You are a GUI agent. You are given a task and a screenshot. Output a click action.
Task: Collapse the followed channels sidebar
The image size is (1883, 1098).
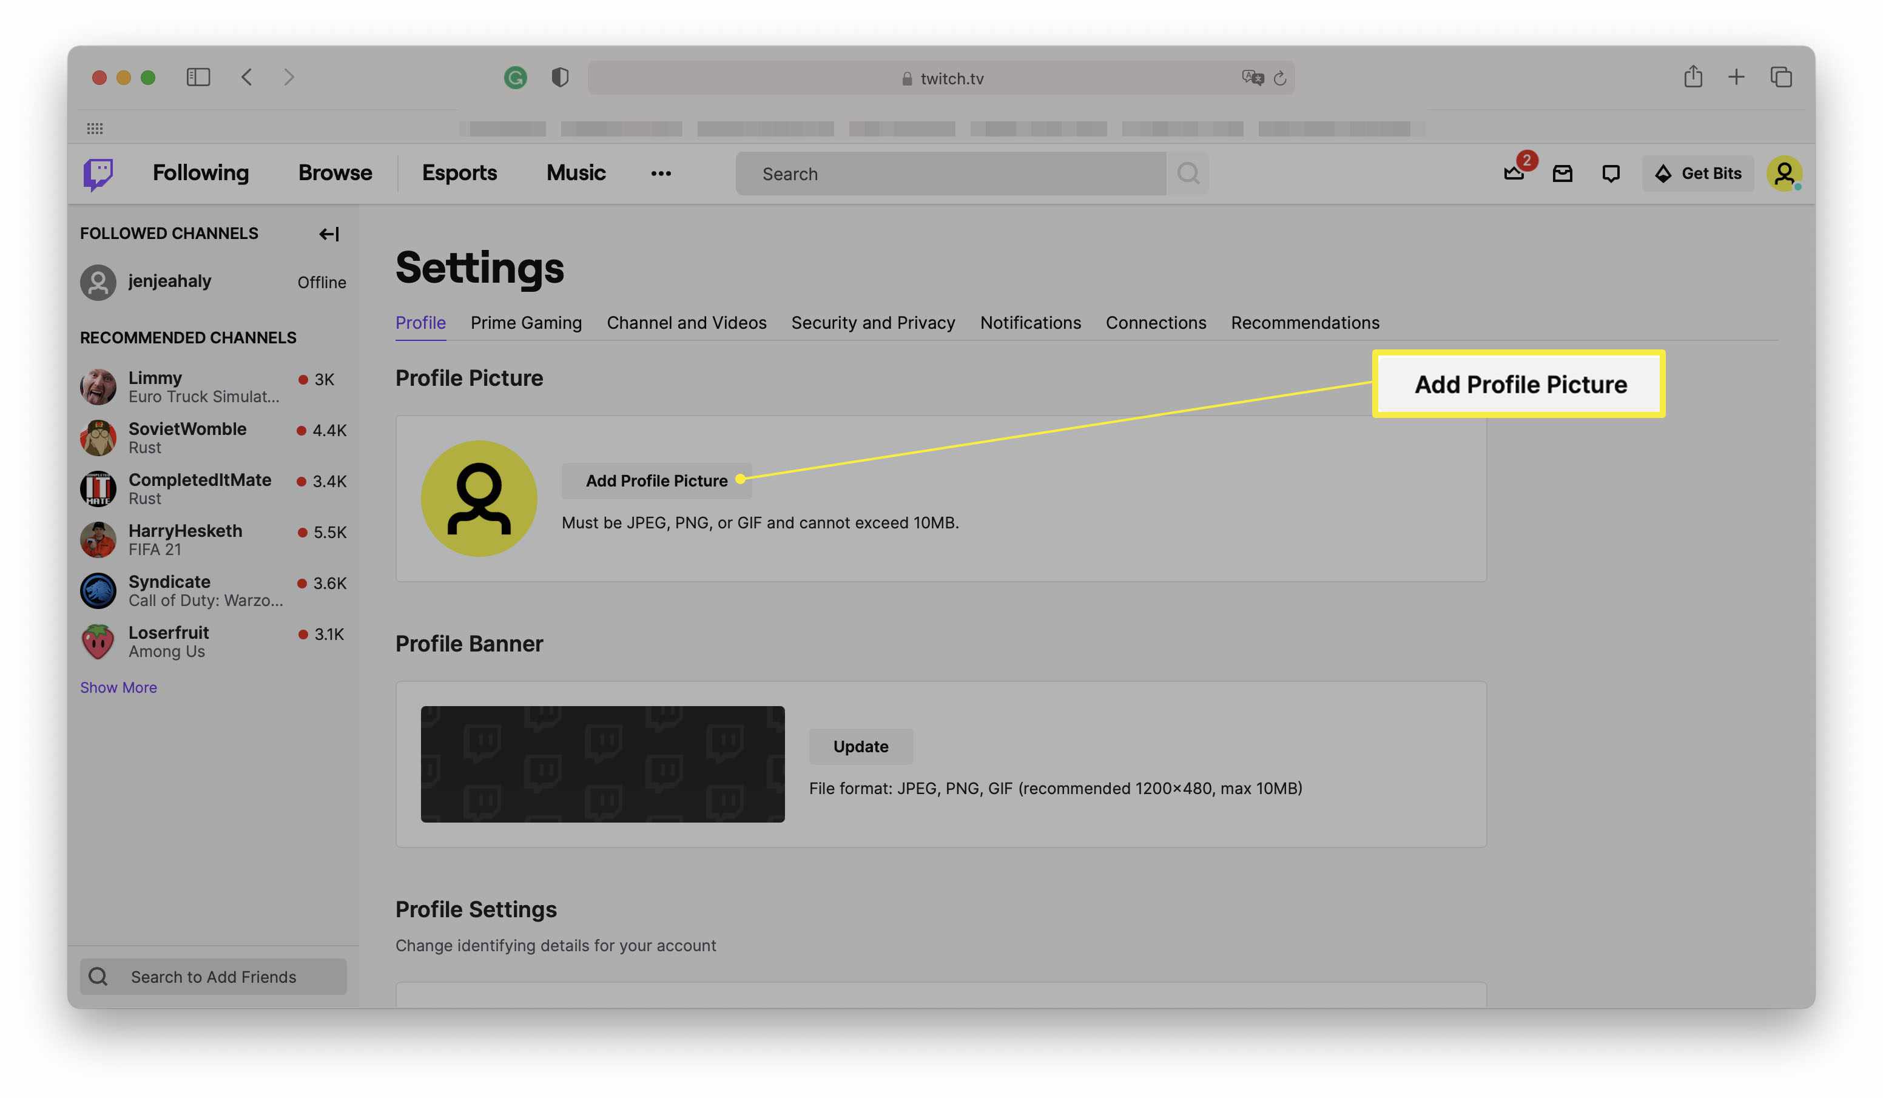pyautogui.click(x=329, y=234)
